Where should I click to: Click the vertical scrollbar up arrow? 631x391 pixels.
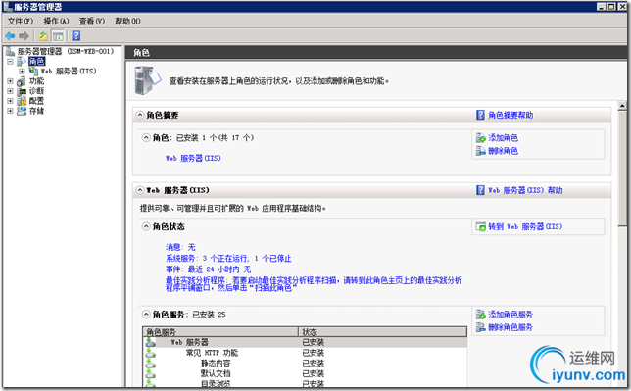(622, 106)
